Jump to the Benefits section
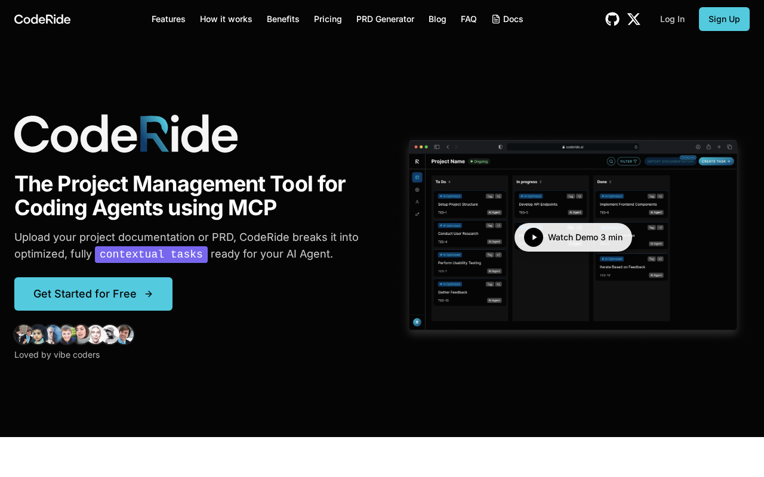 [283, 19]
